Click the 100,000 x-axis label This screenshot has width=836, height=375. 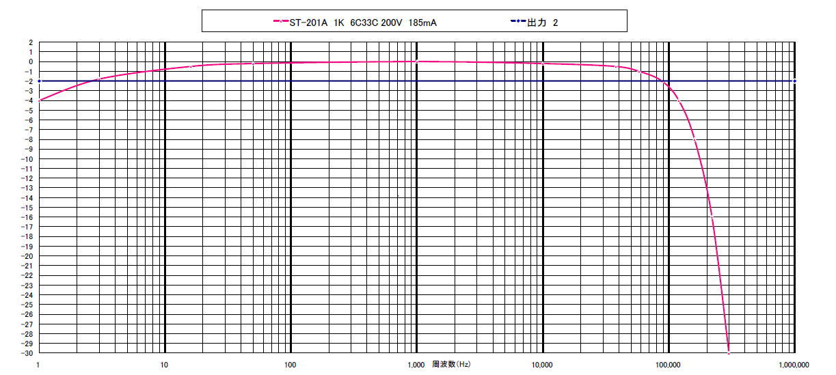click(668, 365)
